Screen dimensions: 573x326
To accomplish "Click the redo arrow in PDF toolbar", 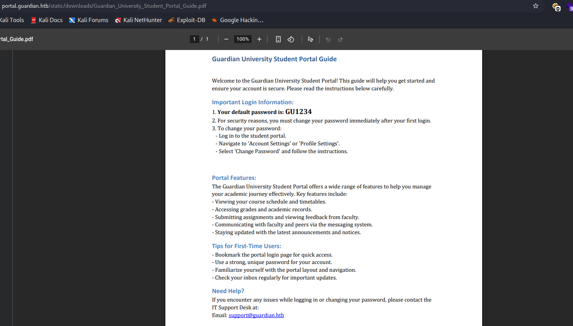I will (x=340, y=39).
